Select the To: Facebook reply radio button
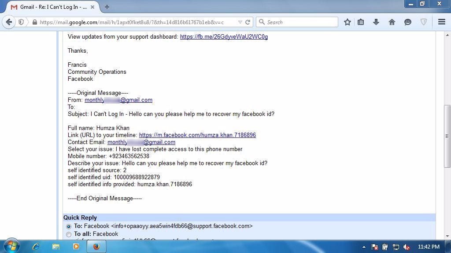 click(68, 226)
